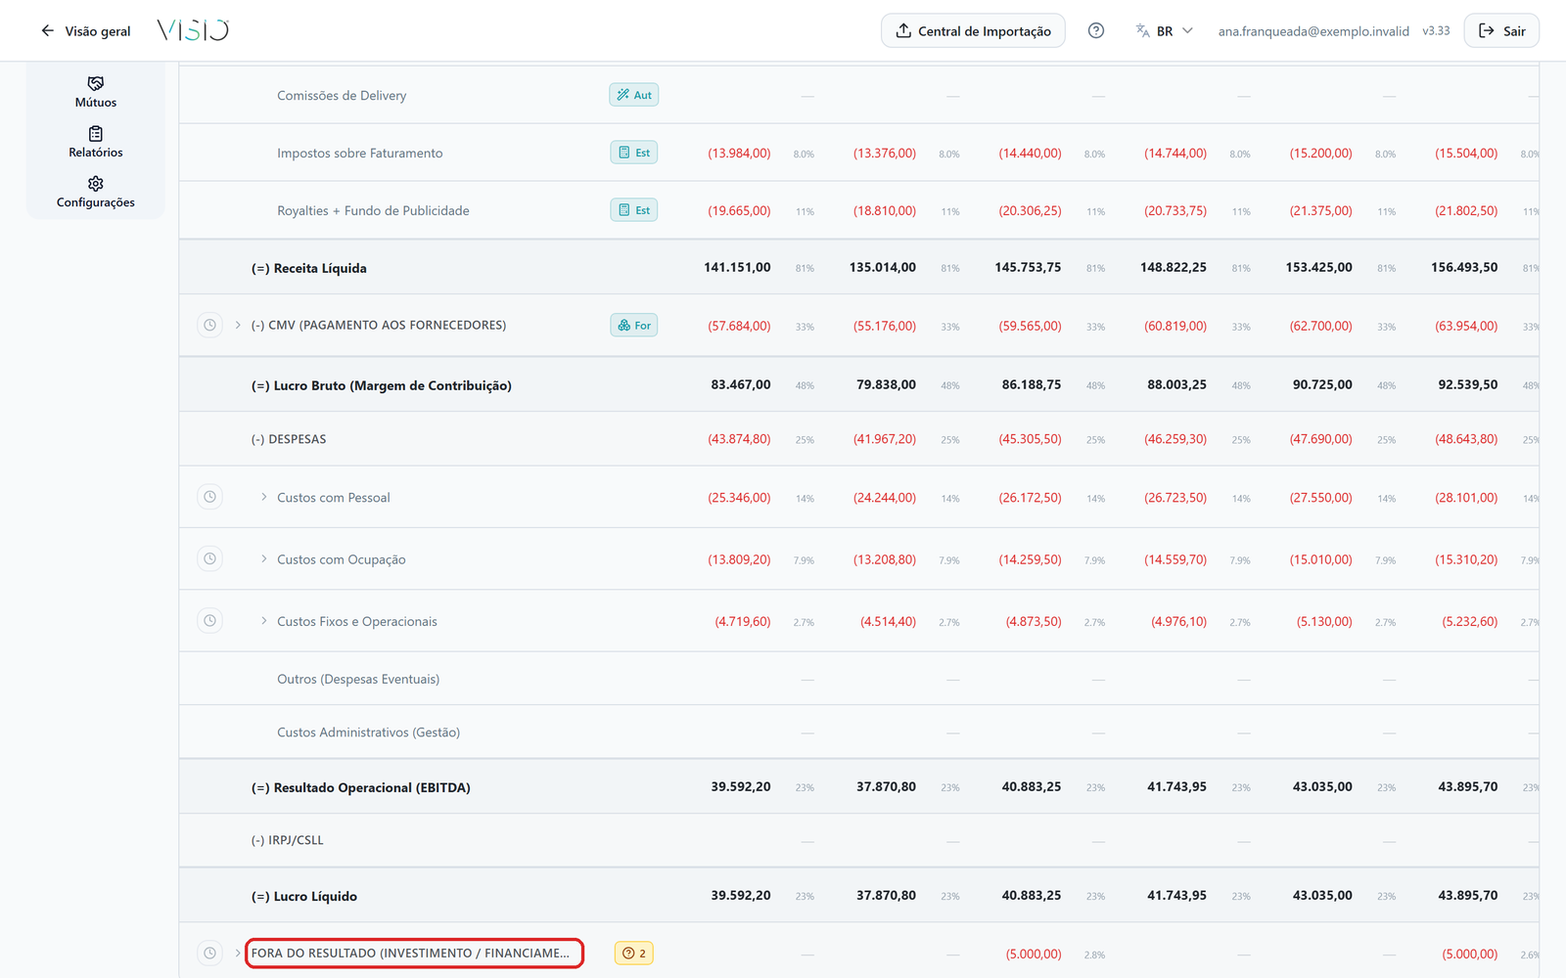This screenshot has height=978, width=1566.
Task: Click Comissões de Delivery label
Action: pyautogui.click(x=342, y=95)
